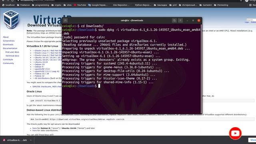The image size is (256, 144).
Task: Click the Fedora 33 / 34 link
Action: click(x=42, y=74)
